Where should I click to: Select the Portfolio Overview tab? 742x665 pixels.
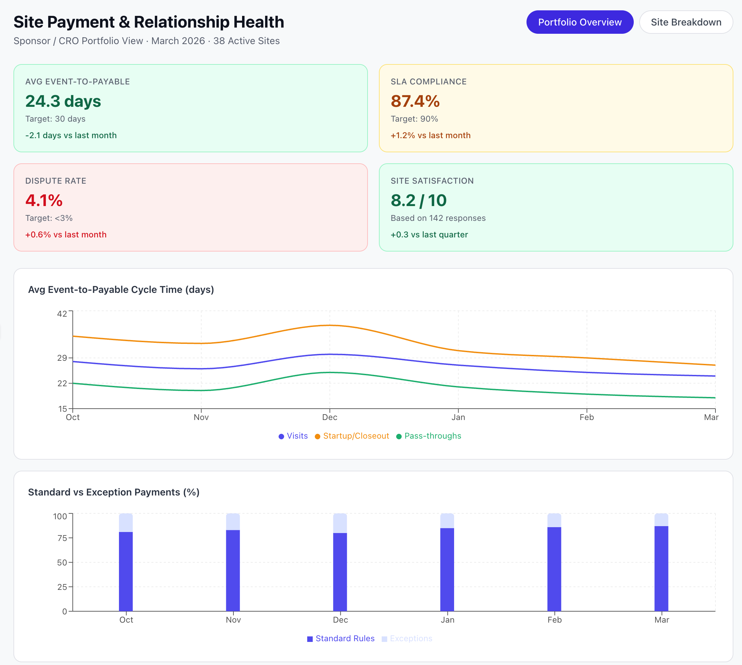(579, 22)
